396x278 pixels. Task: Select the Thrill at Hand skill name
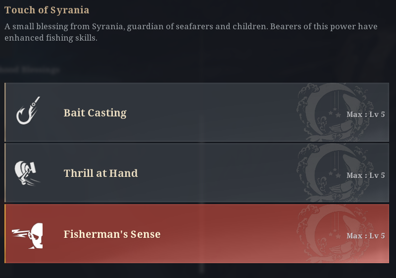[100, 173]
